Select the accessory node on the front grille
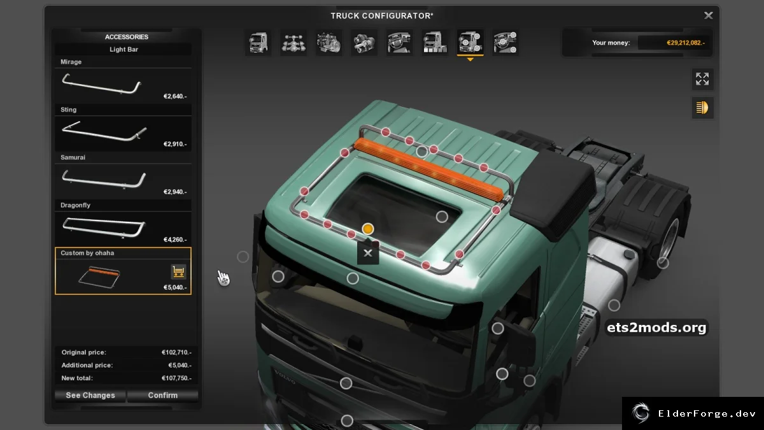The width and height of the screenshot is (764, 430). pyautogui.click(x=346, y=383)
